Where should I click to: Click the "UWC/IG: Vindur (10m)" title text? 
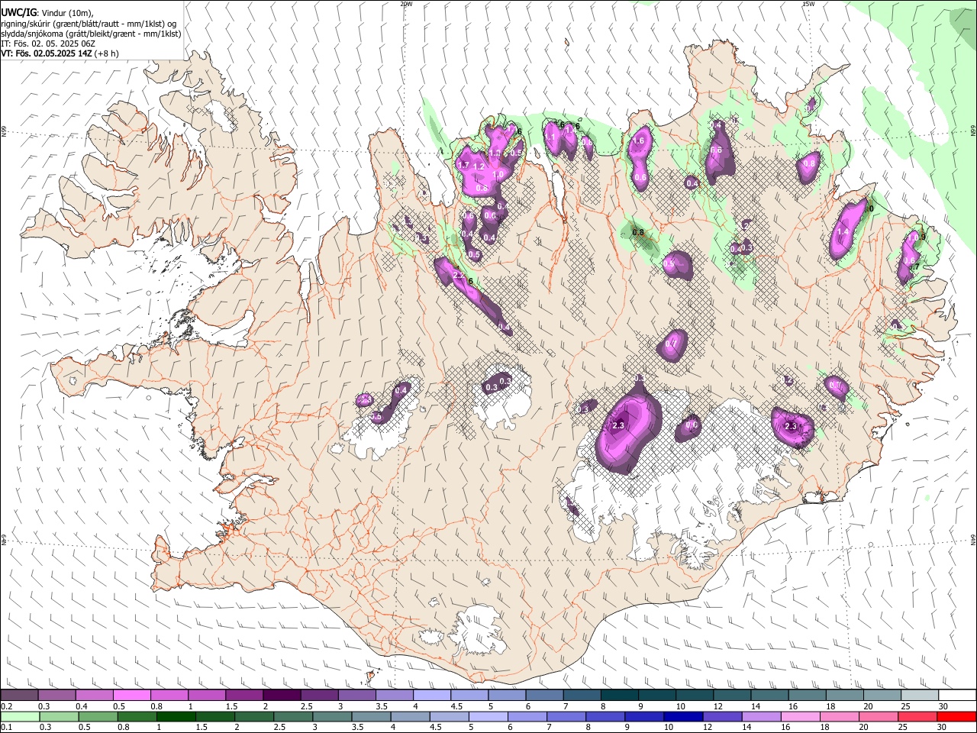point(47,12)
